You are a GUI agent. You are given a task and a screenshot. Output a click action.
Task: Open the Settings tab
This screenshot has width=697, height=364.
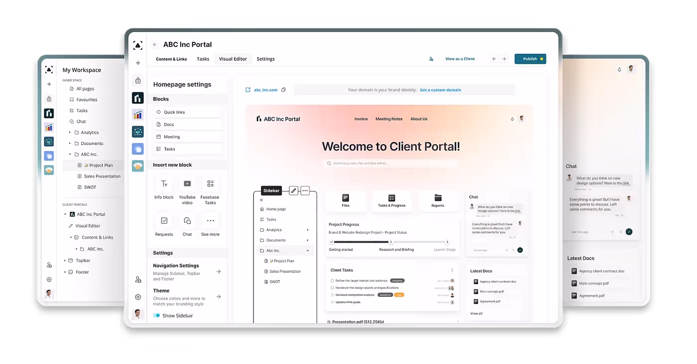[265, 59]
